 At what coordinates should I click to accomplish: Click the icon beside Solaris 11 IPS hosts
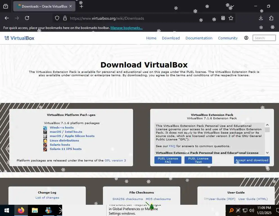pyautogui.click(x=45, y=149)
